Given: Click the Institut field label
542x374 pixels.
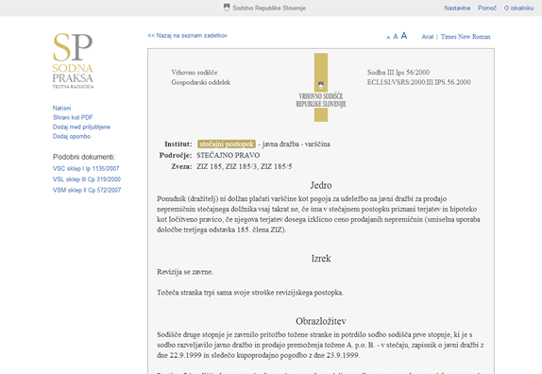Looking at the screenshot, I should pyautogui.click(x=178, y=144).
